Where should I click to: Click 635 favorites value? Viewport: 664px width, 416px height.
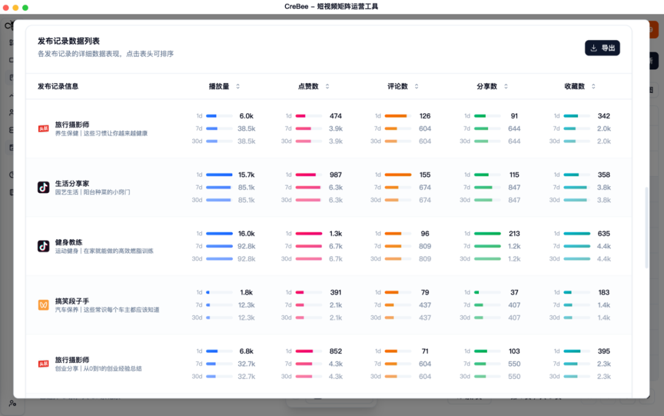click(x=604, y=234)
